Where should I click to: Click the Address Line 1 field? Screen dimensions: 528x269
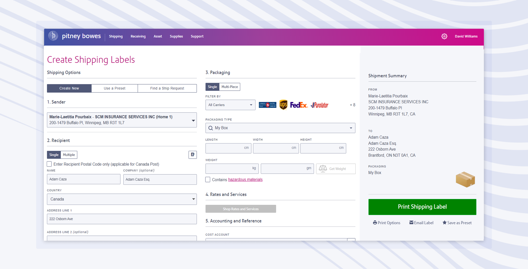pyautogui.click(x=122, y=219)
